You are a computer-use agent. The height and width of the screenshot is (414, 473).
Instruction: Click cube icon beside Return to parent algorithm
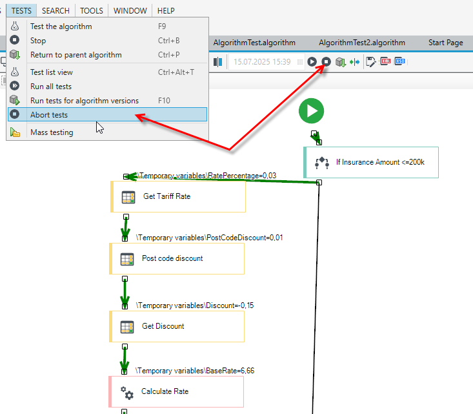click(15, 55)
